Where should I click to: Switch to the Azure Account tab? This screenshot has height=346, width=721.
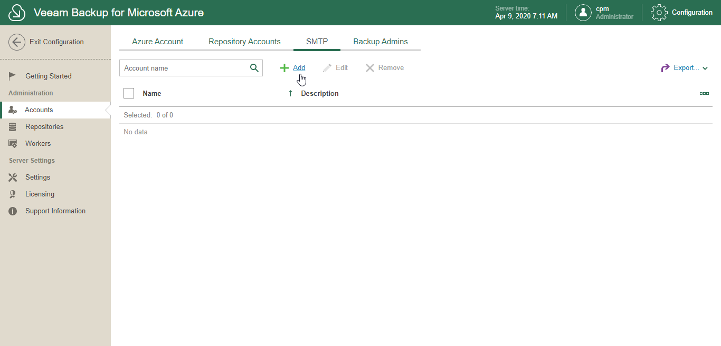click(x=158, y=42)
